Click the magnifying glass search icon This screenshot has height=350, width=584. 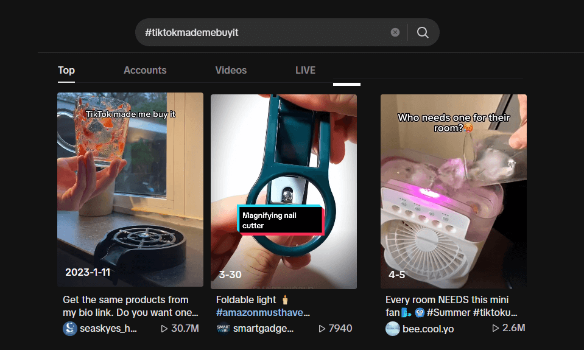coord(423,32)
